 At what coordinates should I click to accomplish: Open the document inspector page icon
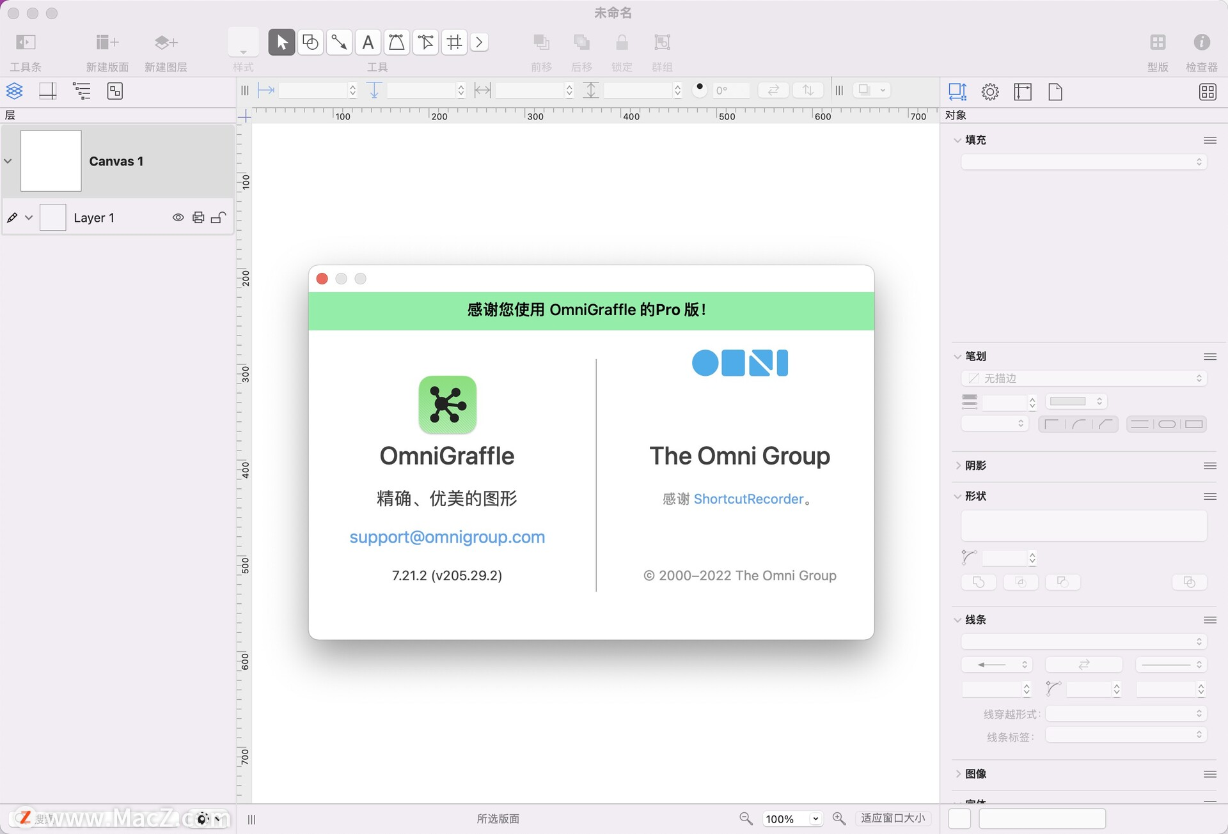point(1055,91)
